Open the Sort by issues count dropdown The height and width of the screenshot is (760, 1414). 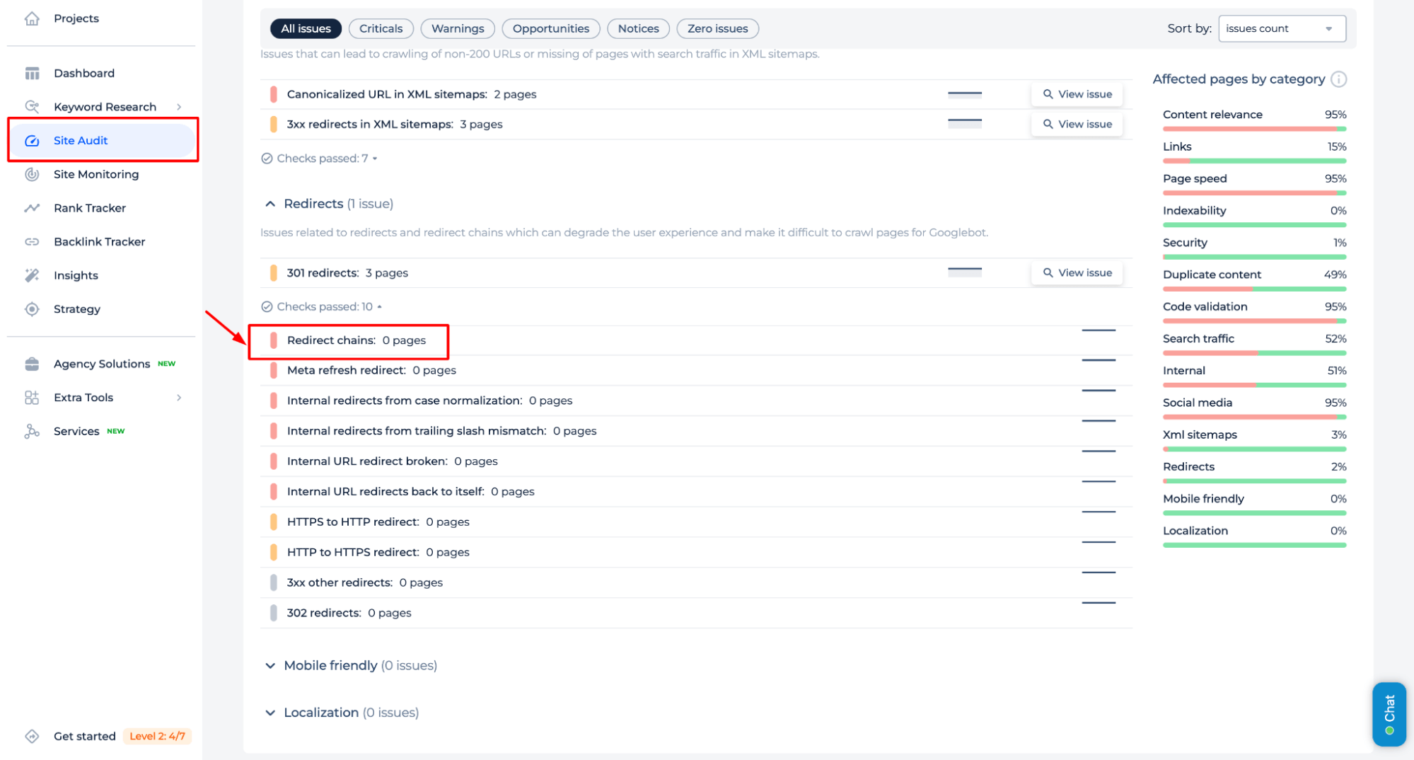point(1282,29)
